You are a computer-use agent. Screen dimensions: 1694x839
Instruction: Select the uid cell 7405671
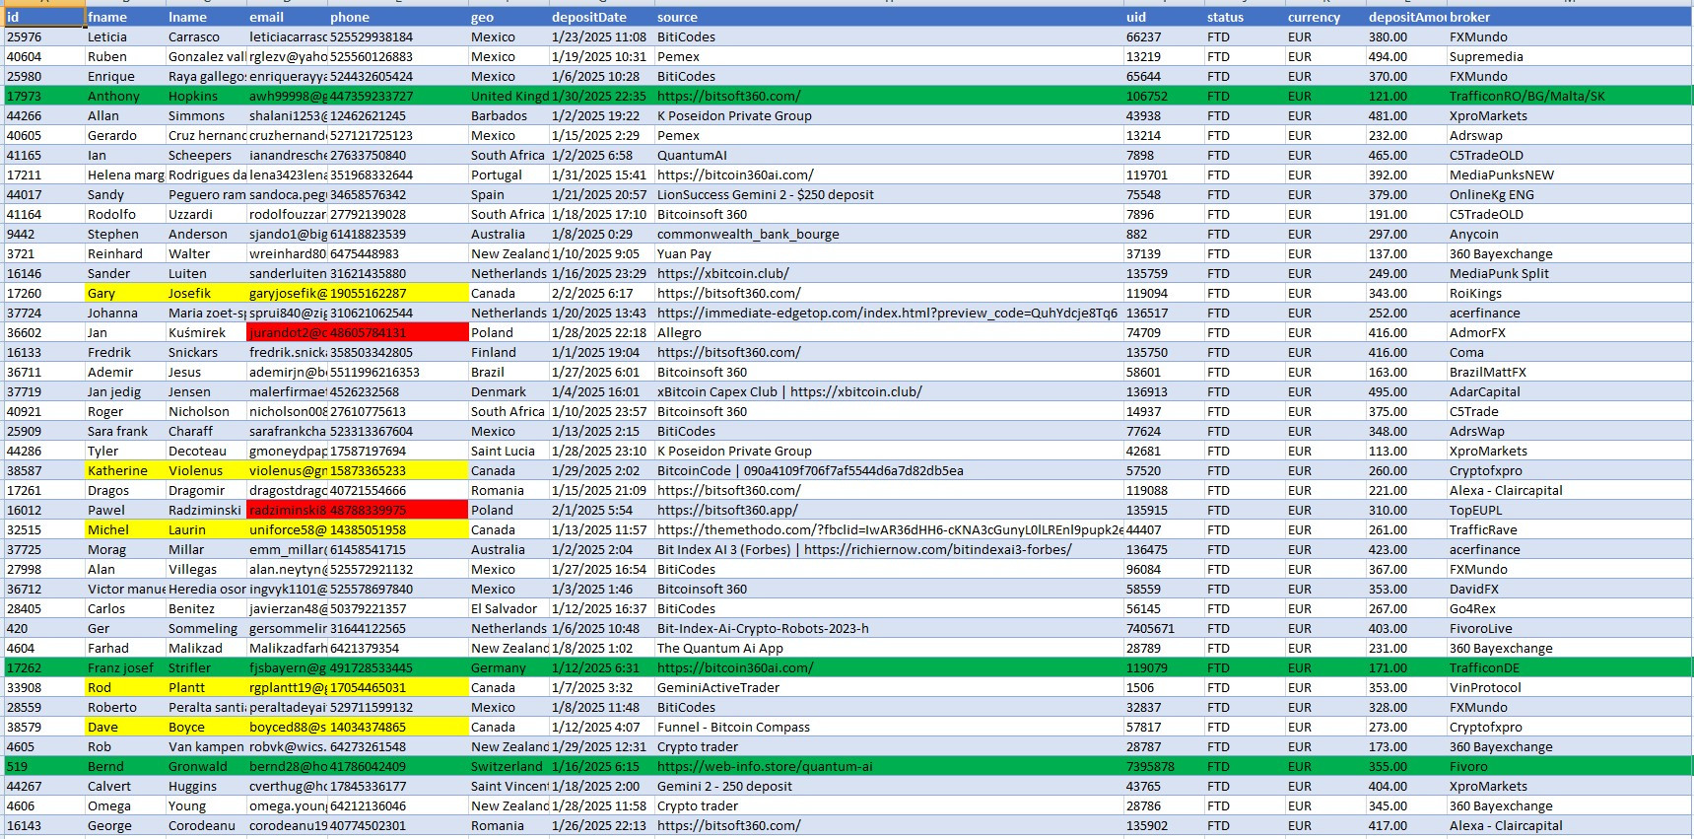click(1150, 628)
